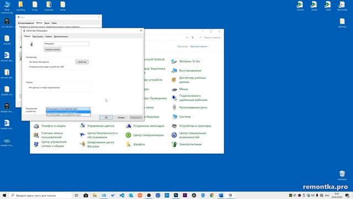
Task: Choose the highlighted option to use this device (on)
Action: tap(68, 112)
